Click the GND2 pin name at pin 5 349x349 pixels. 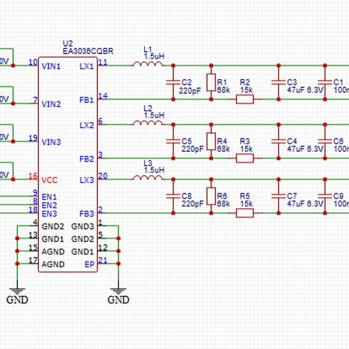click(x=83, y=239)
